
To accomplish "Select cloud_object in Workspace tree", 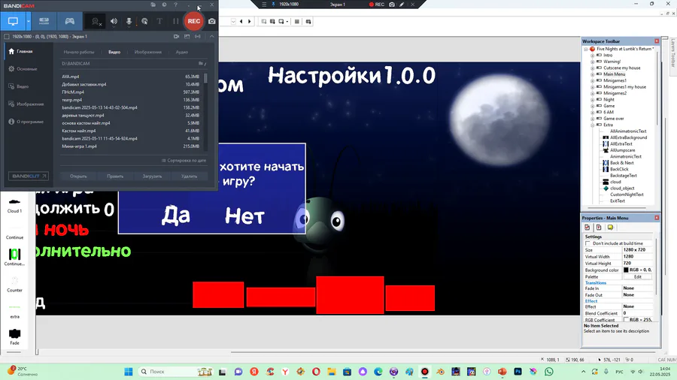I will coord(622,188).
